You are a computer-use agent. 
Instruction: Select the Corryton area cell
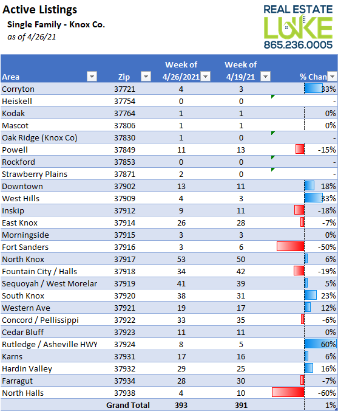coord(50,89)
